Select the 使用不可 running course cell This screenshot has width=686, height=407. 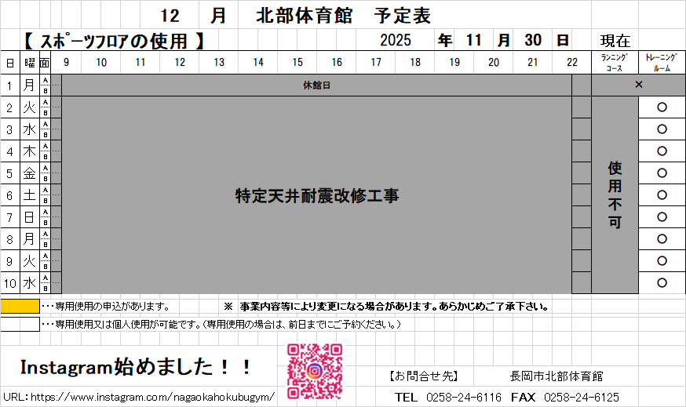(615, 195)
